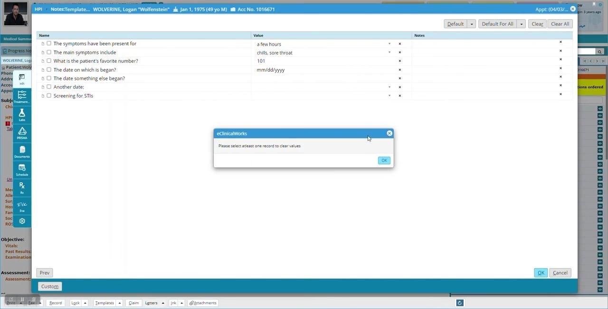Click Claim in the bottom toolbar
The width and height of the screenshot is (608, 309).
133,303
